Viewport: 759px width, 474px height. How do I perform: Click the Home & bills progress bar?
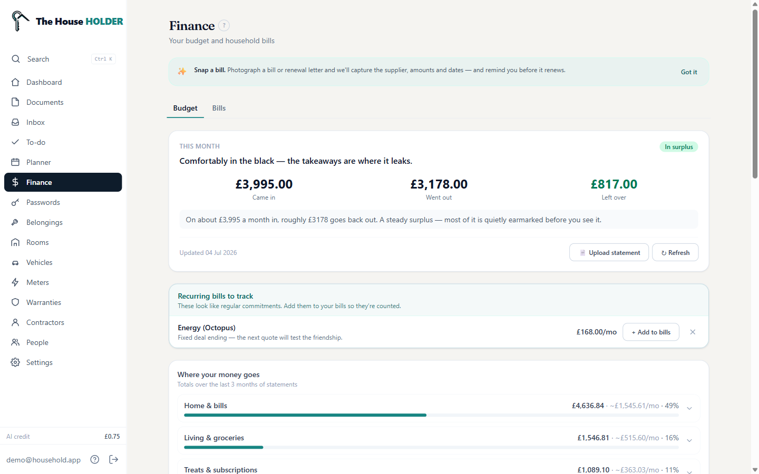coord(431,415)
